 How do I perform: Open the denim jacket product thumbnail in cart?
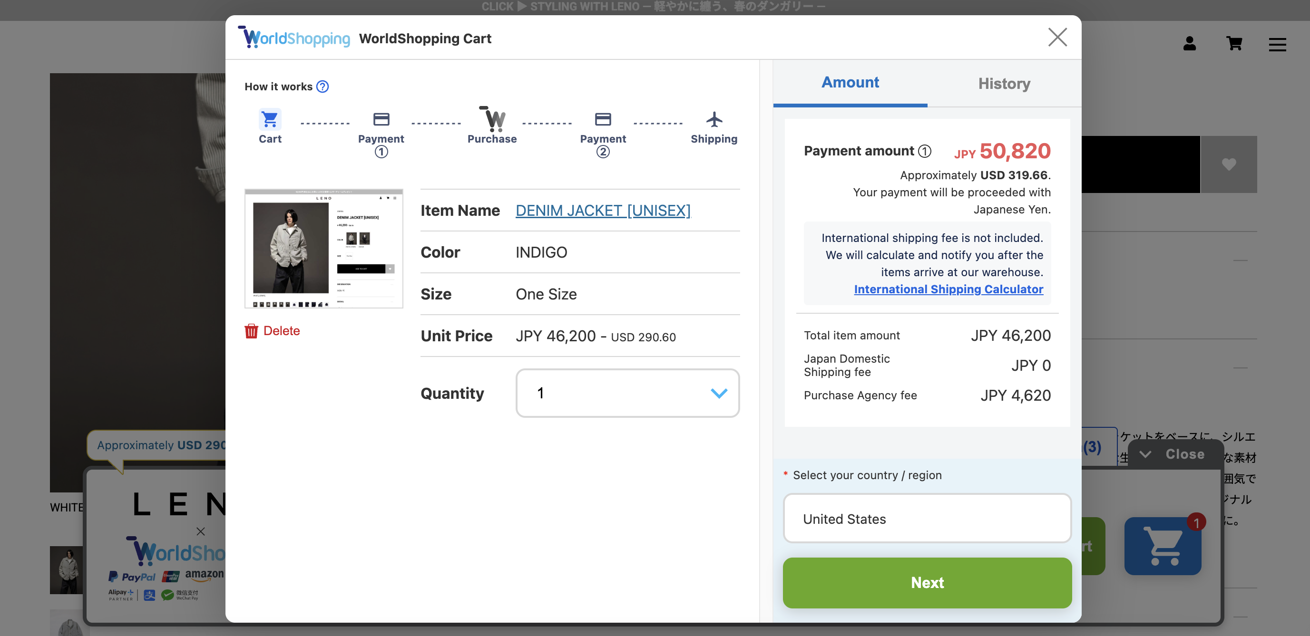pos(323,249)
